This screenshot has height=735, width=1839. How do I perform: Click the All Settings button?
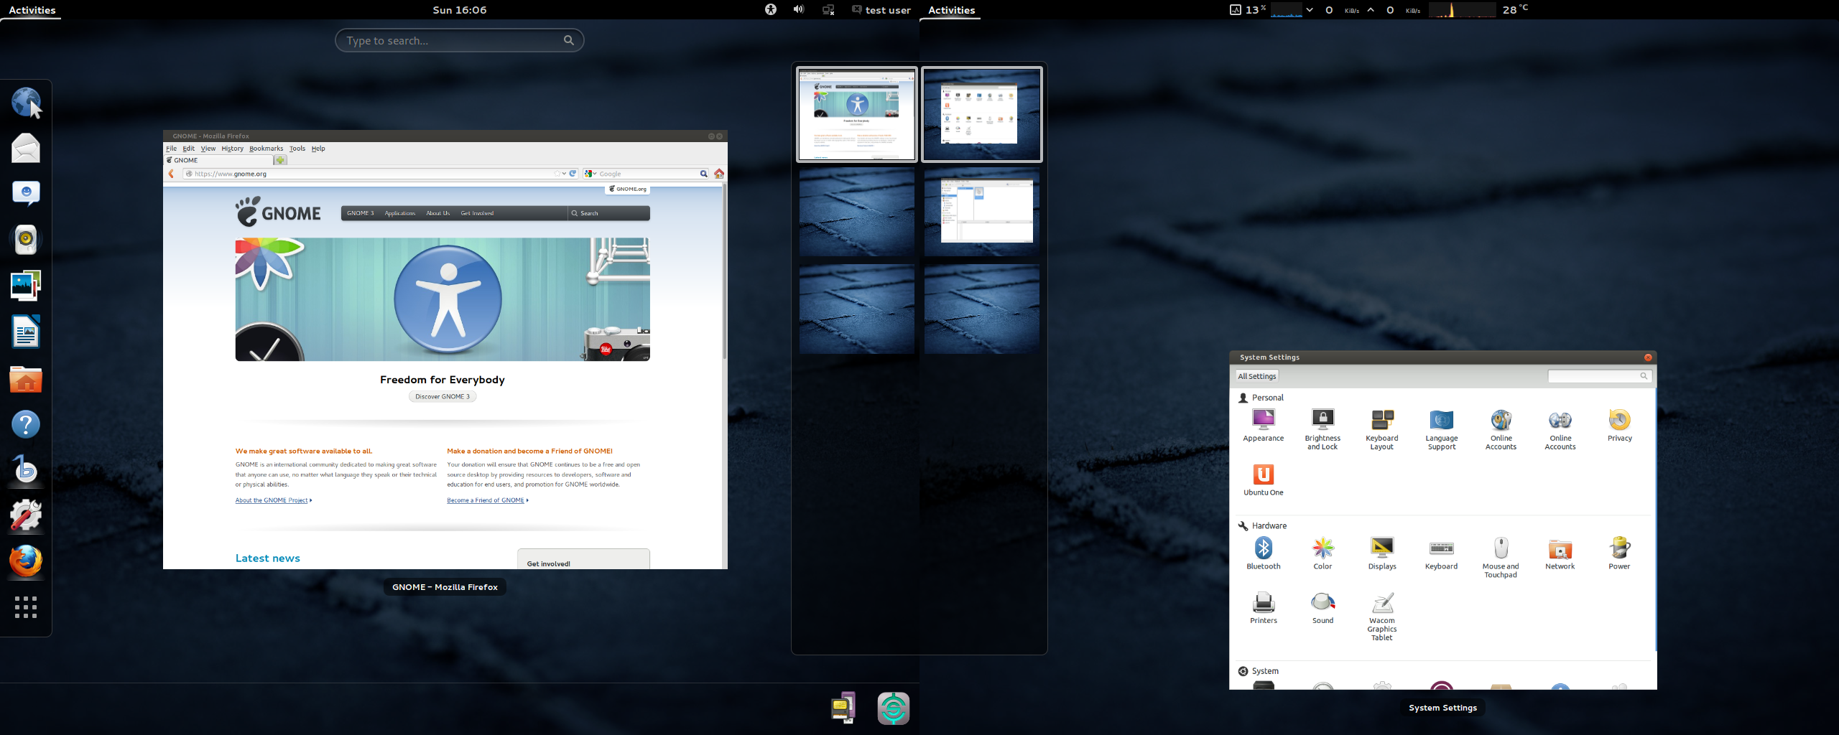click(1256, 376)
